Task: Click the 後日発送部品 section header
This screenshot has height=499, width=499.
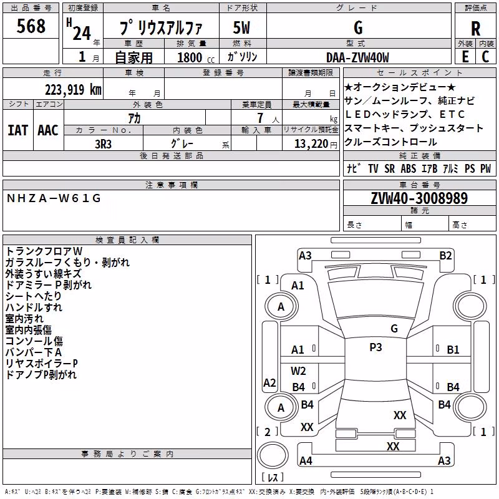Action: 172,155
